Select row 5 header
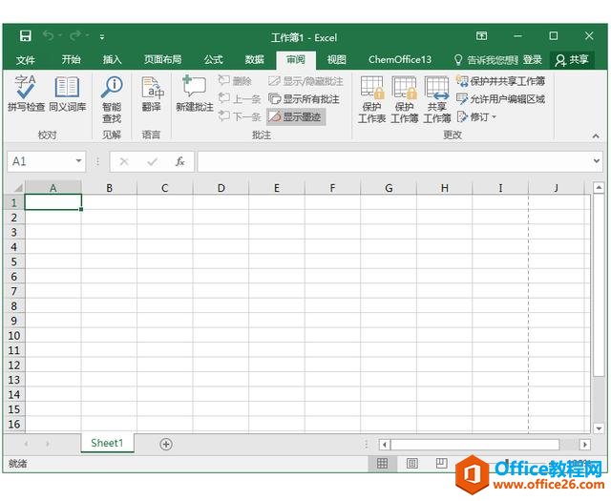 coord(14,261)
